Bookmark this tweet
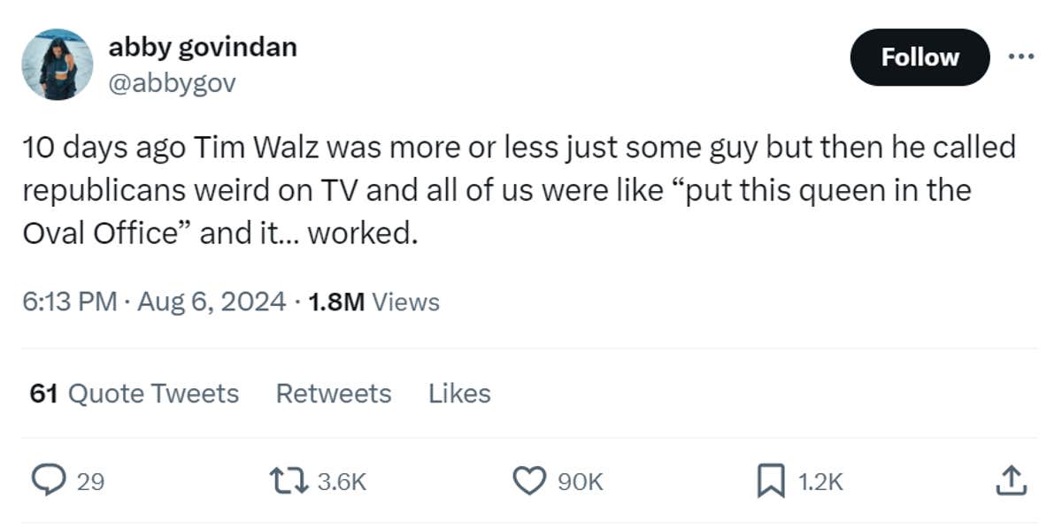The width and height of the screenshot is (1062, 527). pos(770,480)
